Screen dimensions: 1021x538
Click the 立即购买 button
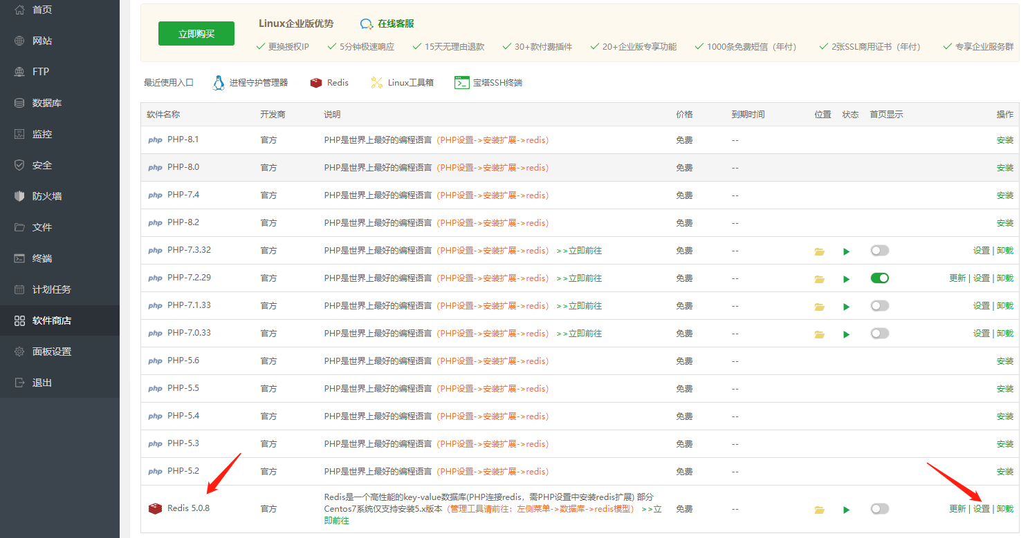point(196,33)
